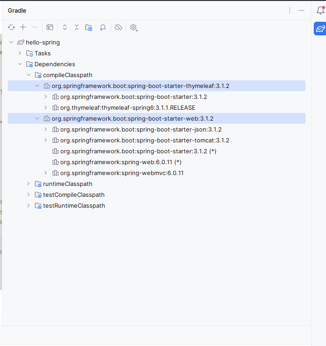Expand the runtimeClasspath node

pyautogui.click(x=29, y=184)
